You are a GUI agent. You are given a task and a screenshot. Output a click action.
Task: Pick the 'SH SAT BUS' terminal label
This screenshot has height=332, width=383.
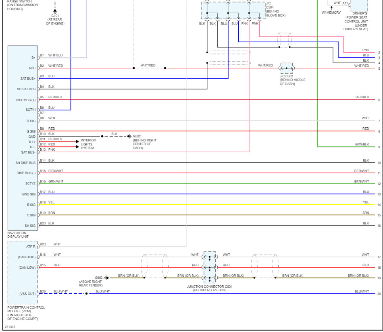pyautogui.click(x=26, y=89)
